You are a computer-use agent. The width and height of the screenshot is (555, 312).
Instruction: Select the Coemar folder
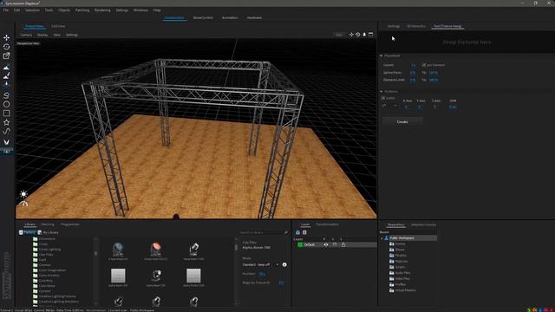coord(44,265)
